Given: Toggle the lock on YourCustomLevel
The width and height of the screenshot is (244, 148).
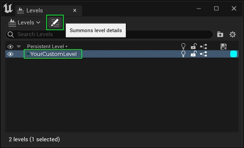Looking at the screenshot, I should (193, 54).
